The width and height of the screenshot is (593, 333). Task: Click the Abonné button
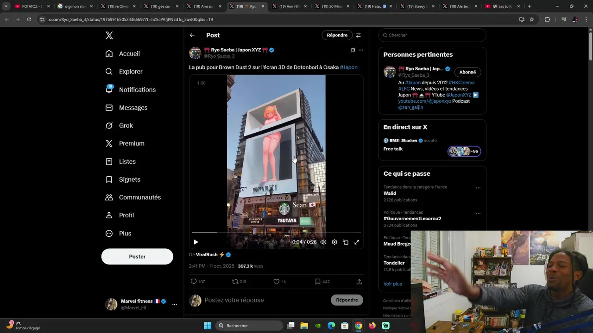click(x=467, y=72)
